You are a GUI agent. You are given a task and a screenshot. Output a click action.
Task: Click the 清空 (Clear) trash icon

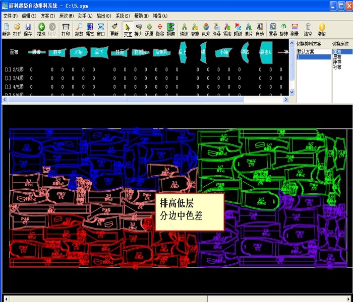pyautogui.click(x=308, y=29)
